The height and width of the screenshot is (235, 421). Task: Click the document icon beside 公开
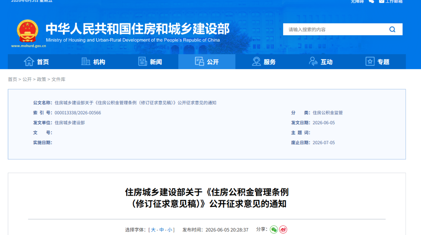click(199, 61)
